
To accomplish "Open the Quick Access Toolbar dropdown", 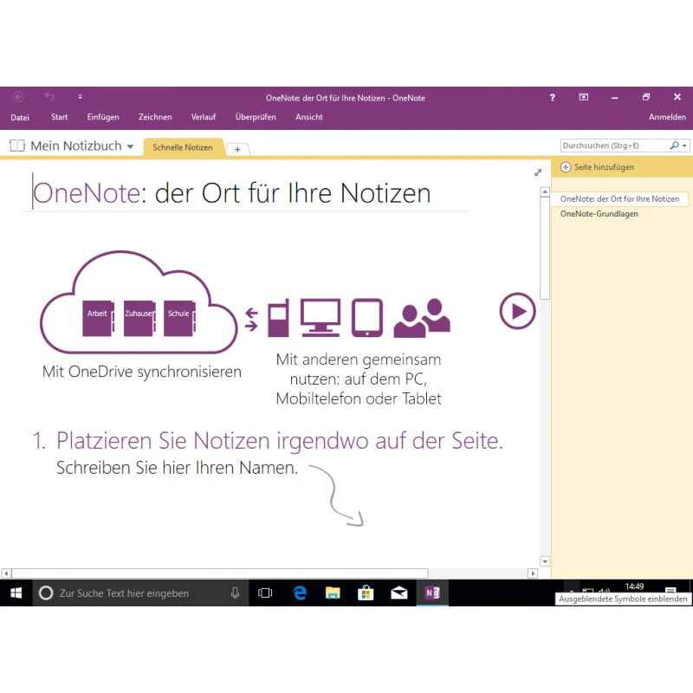I will click(80, 97).
